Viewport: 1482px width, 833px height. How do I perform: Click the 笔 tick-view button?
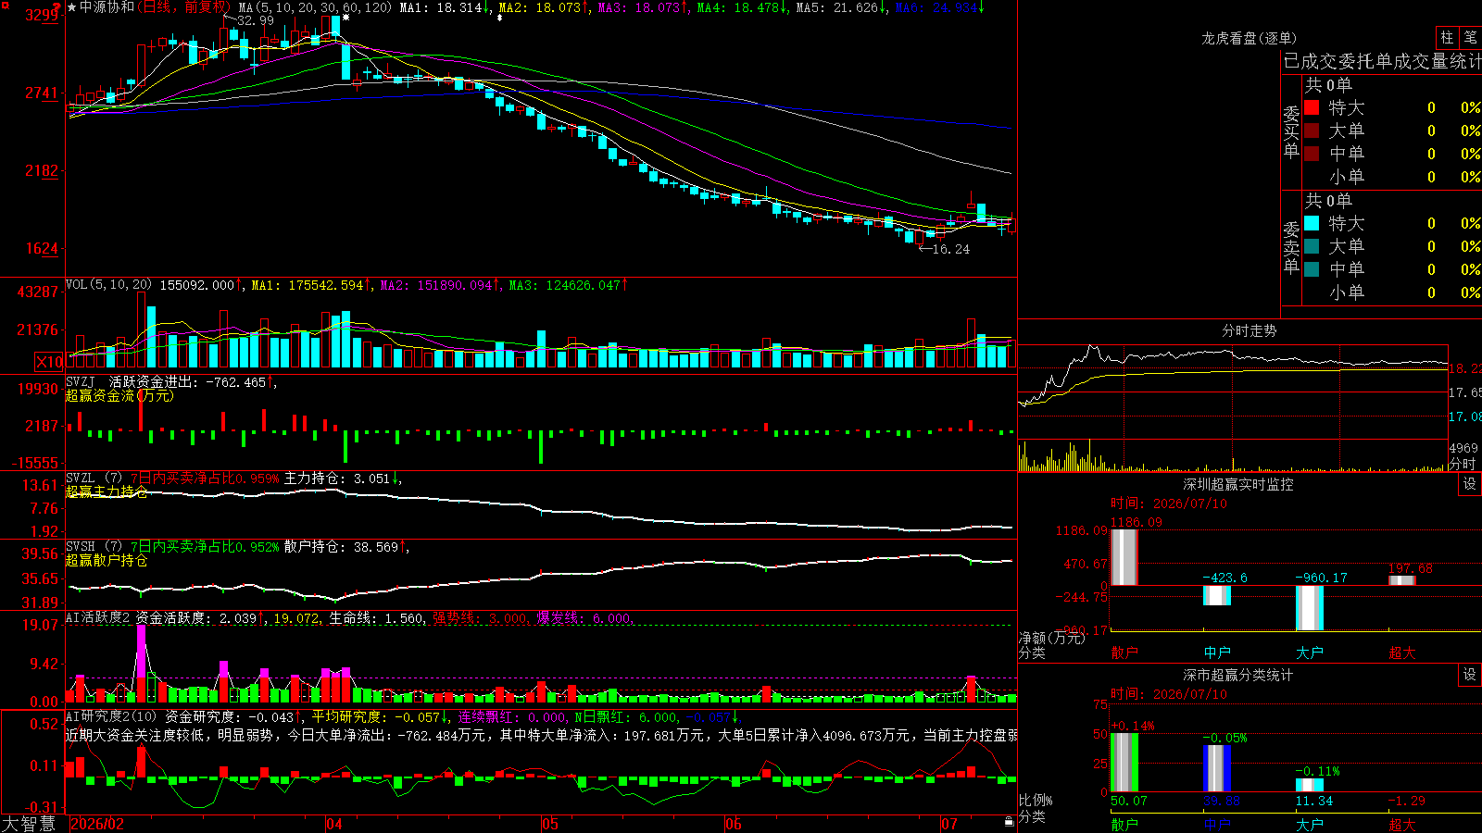point(1471,38)
